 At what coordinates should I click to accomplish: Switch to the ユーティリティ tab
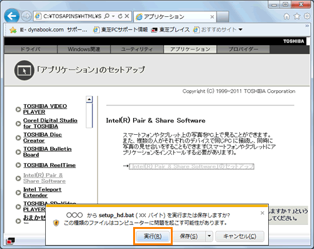tap(137, 50)
